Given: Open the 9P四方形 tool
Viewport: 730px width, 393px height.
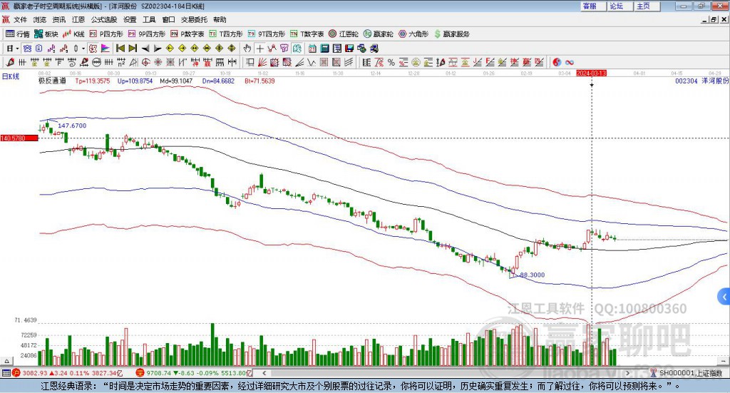Looking at the screenshot, I should (147, 34).
